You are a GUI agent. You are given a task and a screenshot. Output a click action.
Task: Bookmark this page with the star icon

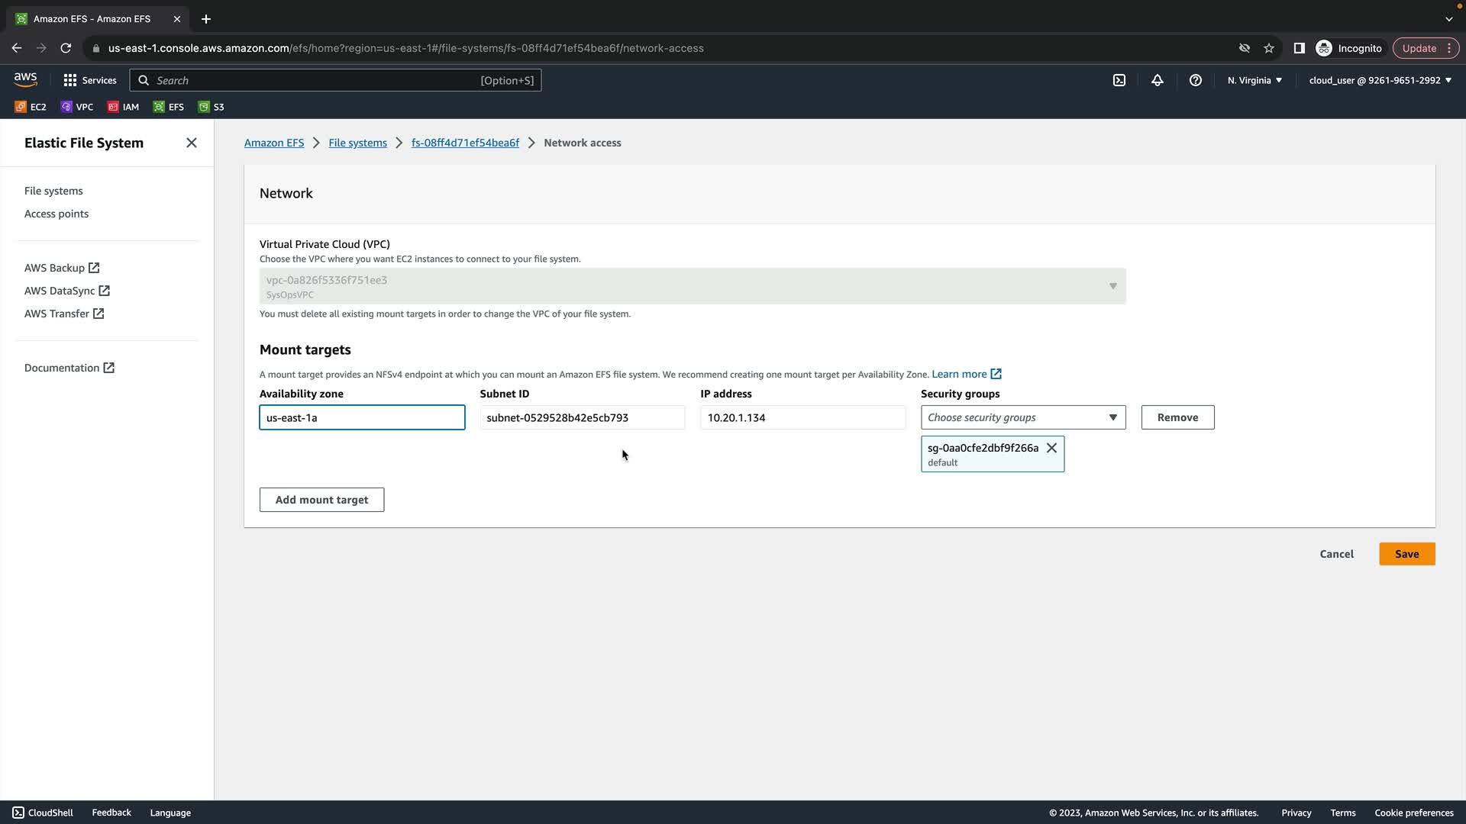[1268, 48]
